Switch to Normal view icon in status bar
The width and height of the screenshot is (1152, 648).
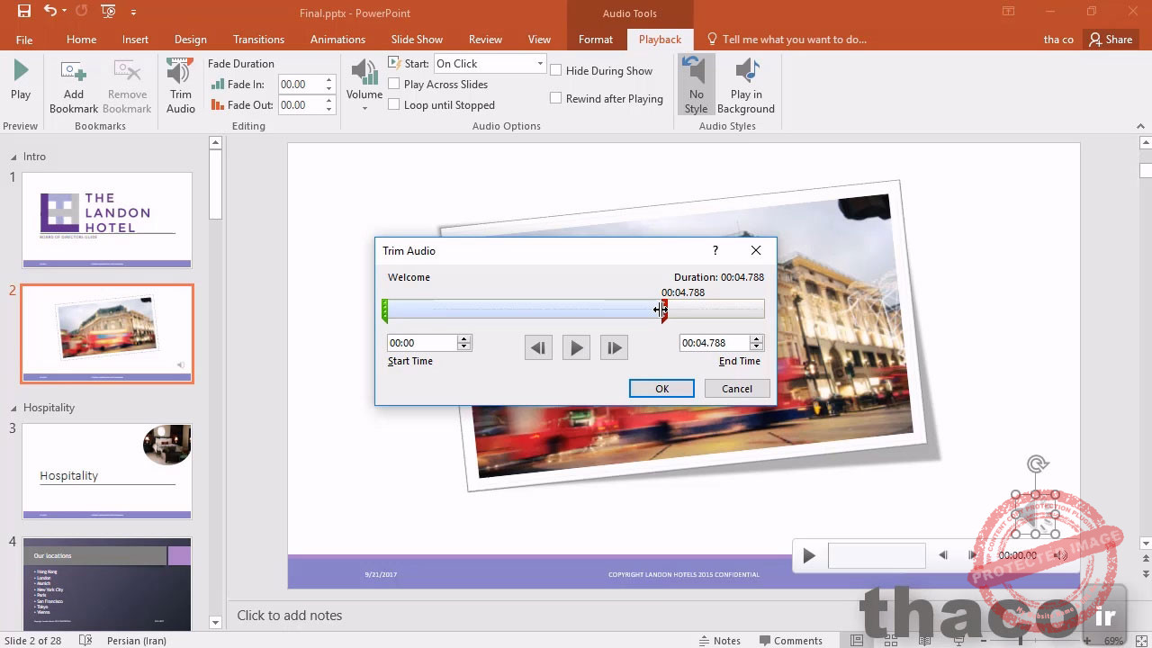click(x=857, y=640)
